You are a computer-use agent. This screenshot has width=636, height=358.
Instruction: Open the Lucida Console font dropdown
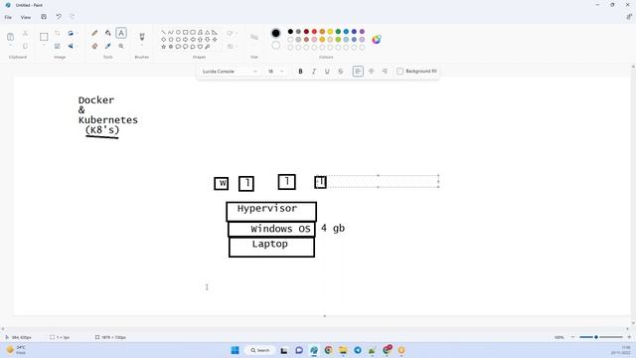[x=230, y=72]
